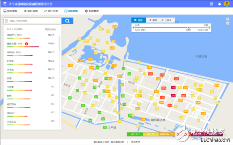Select the orange 149 station marker
The height and width of the screenshot is (145, 233).
coord(162,102)
